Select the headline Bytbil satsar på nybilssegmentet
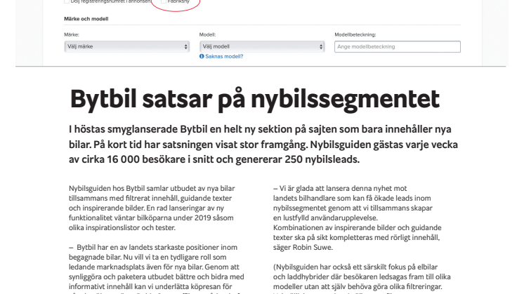524x294 pixels. pos(255,100)
